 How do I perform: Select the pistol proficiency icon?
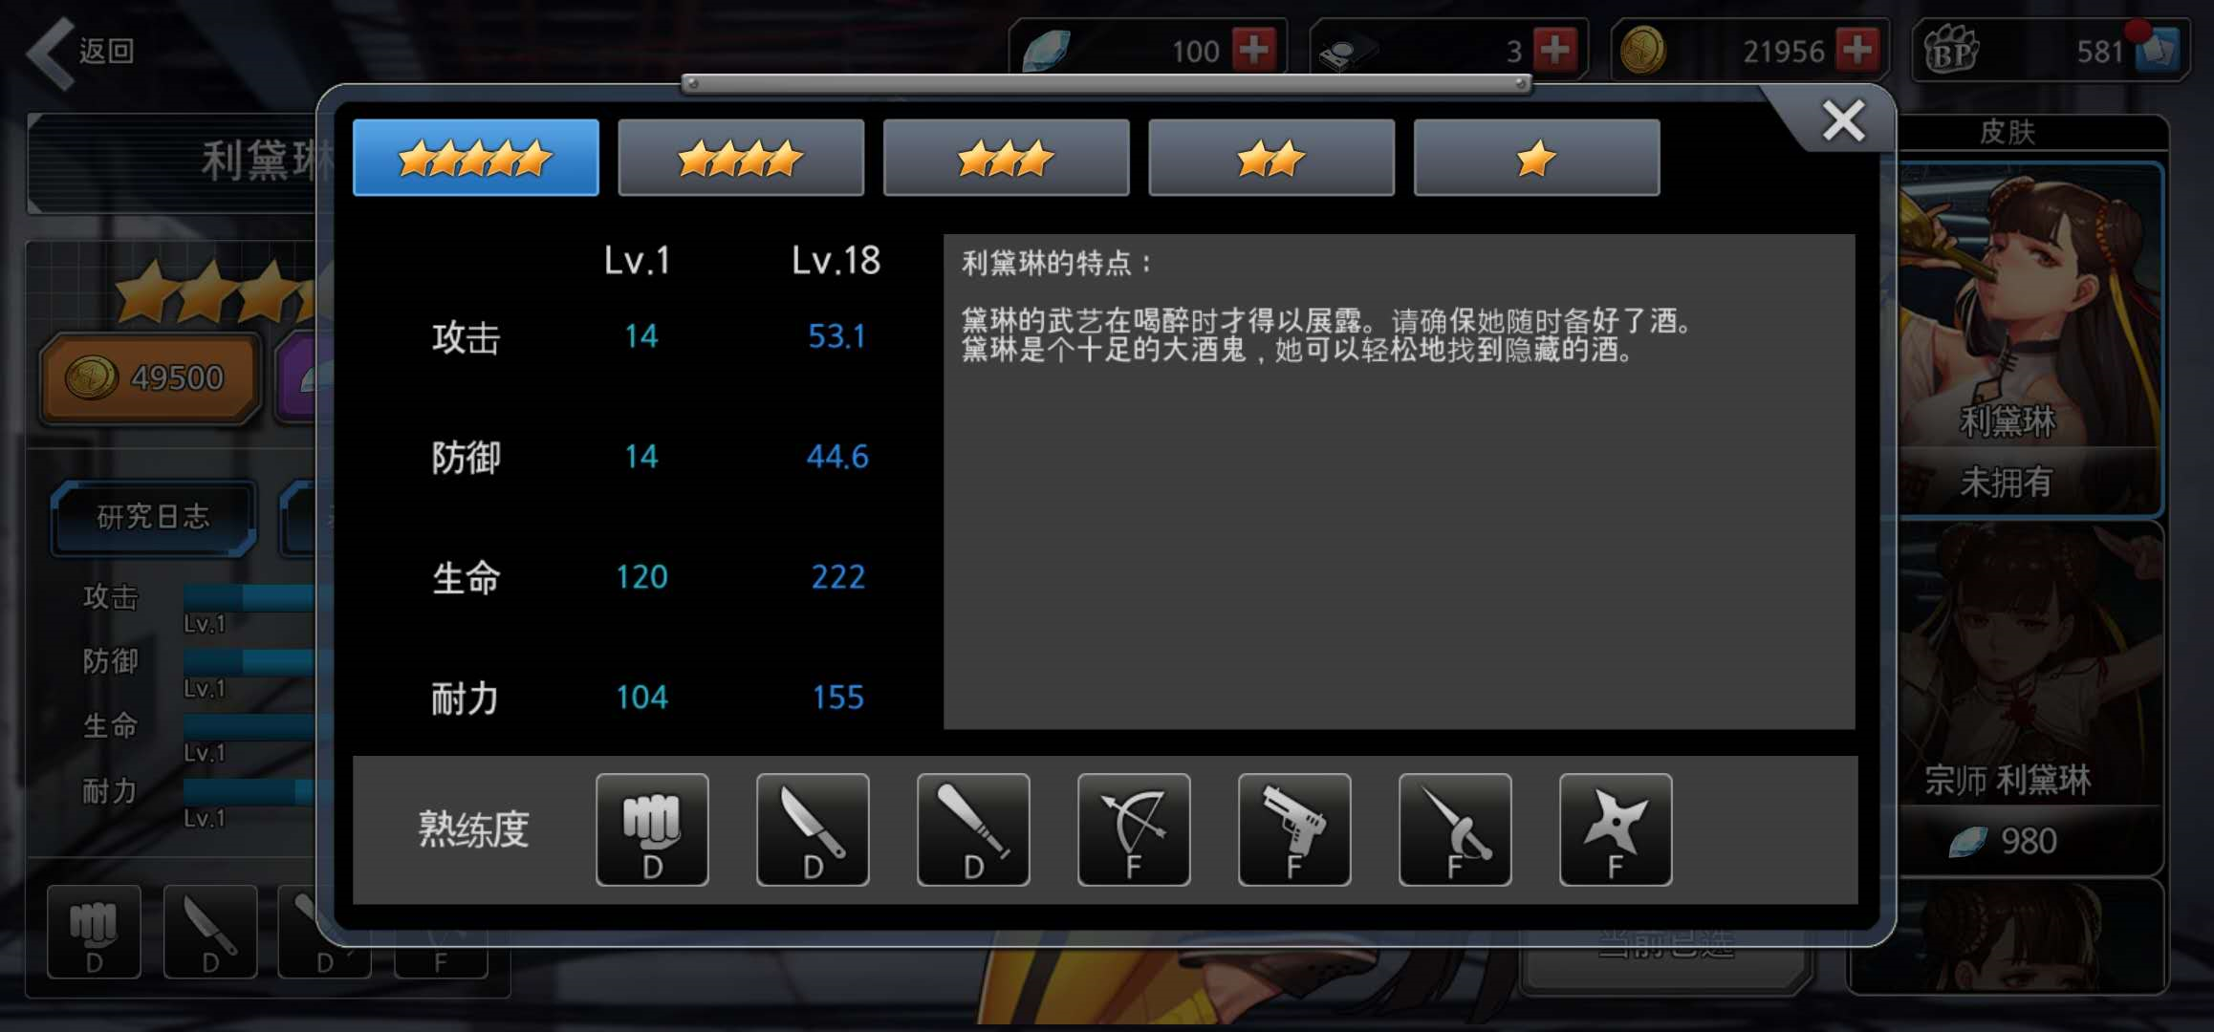(x=1294, y=829)
